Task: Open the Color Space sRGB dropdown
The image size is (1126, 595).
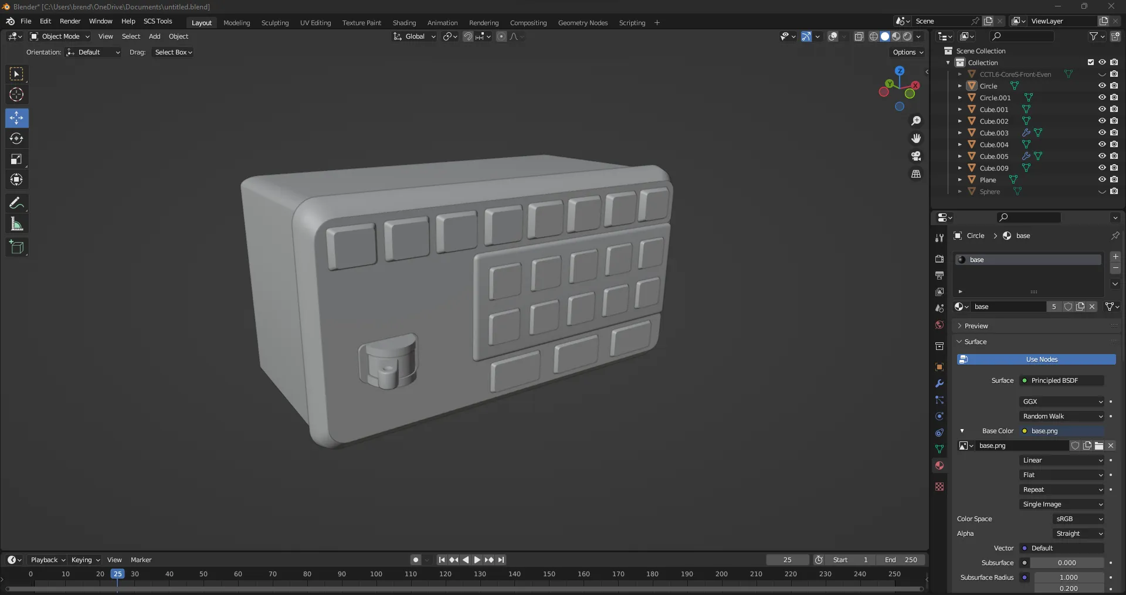Action: coord(1078,519)
